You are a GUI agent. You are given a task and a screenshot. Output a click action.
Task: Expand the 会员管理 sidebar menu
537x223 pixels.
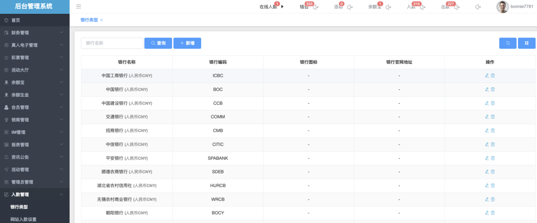pyautogui.click(x=35, y=108)
